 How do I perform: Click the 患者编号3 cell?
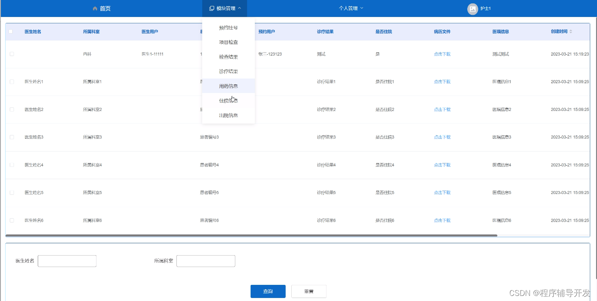pos(209,137)
